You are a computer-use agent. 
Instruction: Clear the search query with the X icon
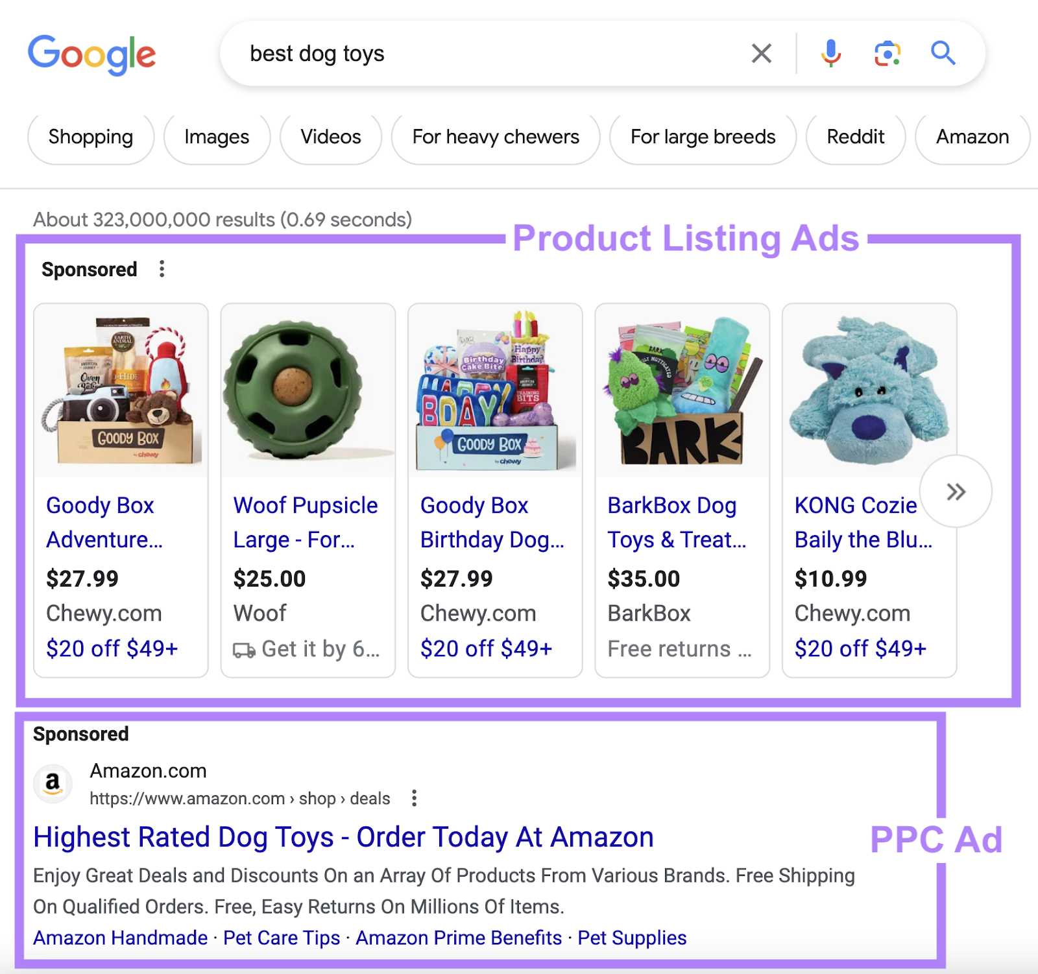coord(761,53)
